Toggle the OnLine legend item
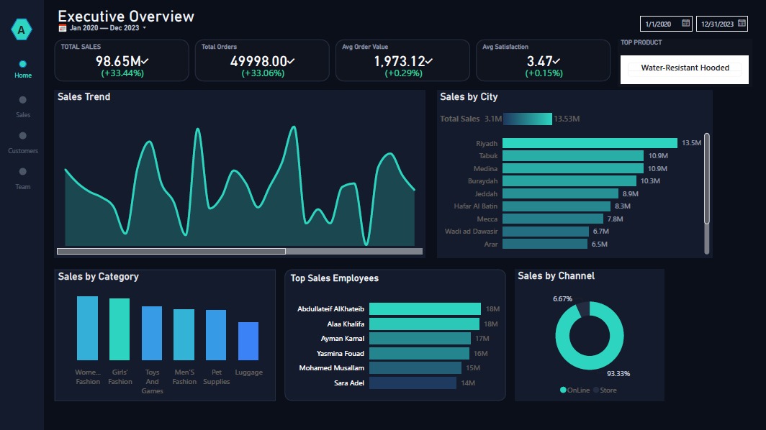 575,390
